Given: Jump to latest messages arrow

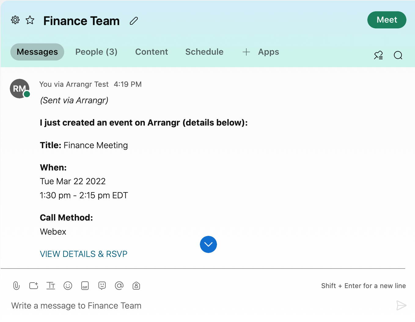Looking at the screenshot, I should [208, 244].
